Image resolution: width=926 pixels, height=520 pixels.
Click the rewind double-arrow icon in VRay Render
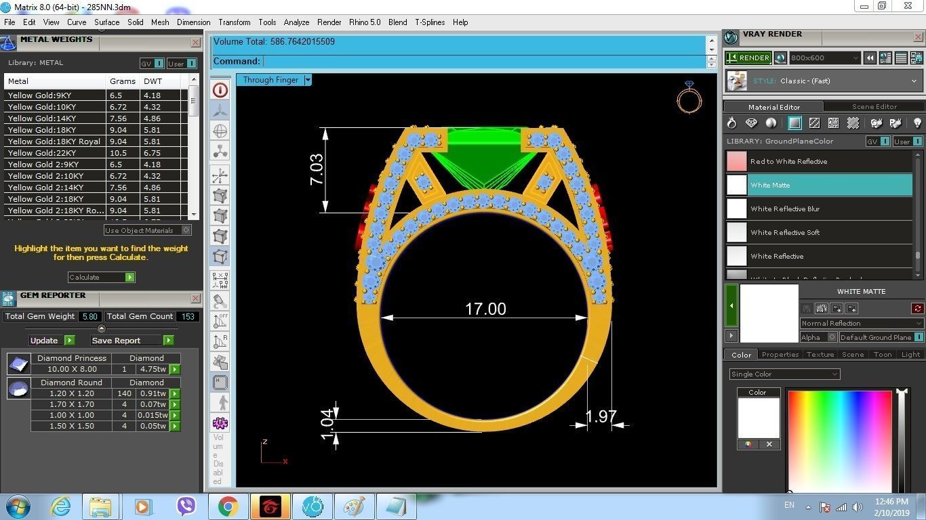[870, 58]
